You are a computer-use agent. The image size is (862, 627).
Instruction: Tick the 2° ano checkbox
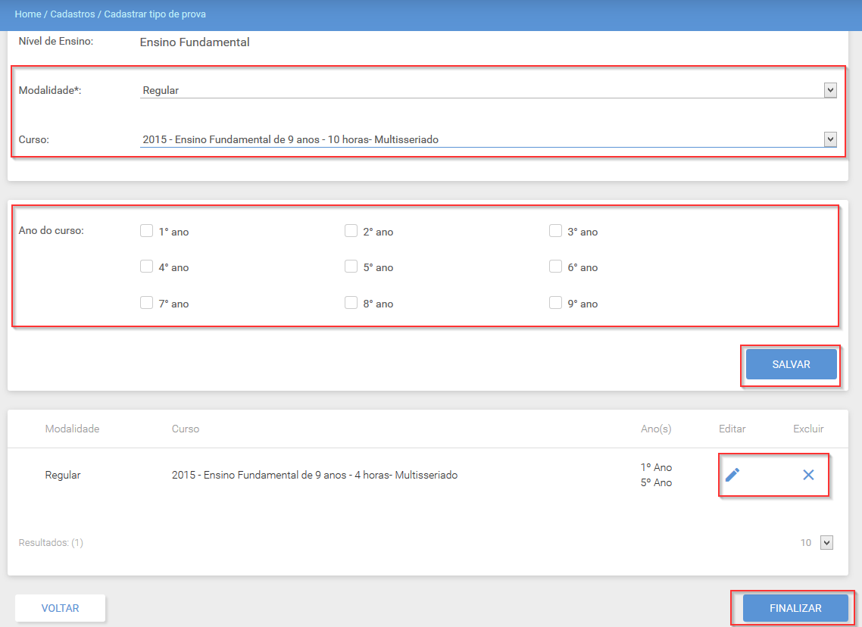click(351, 231)
